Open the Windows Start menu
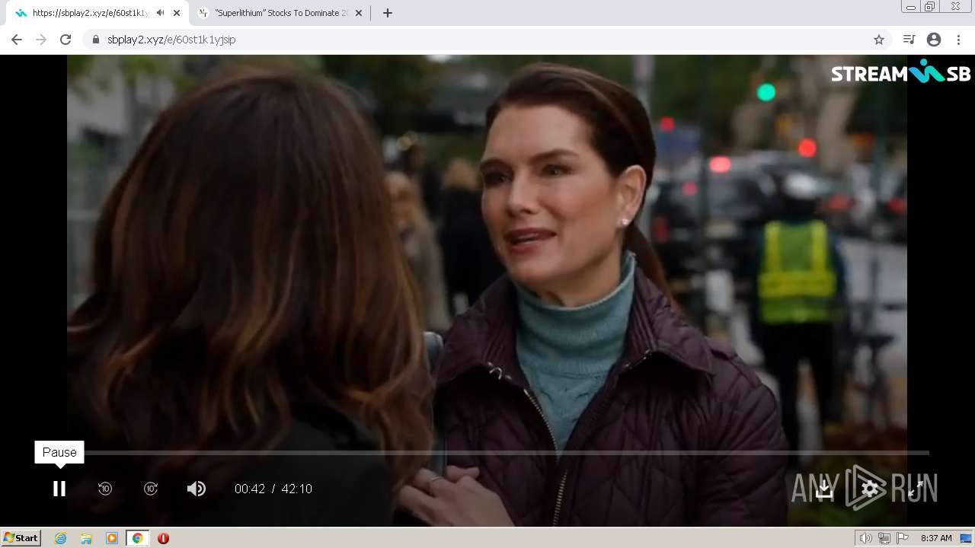 [21, 538]
